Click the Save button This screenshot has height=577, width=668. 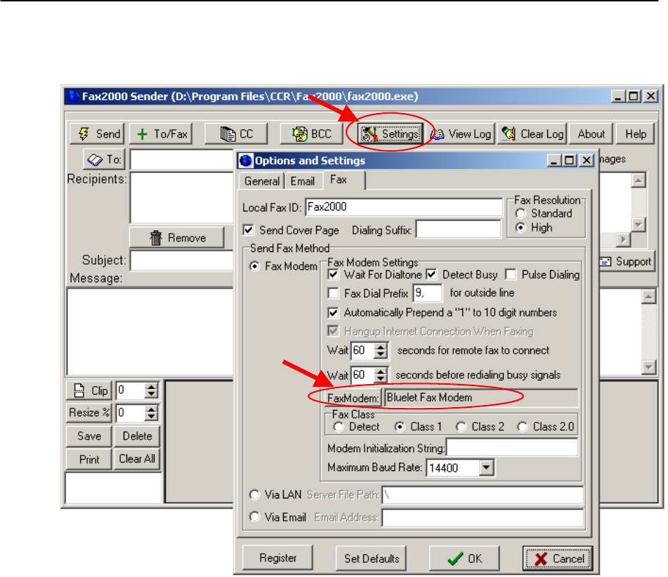coord(89,436)
